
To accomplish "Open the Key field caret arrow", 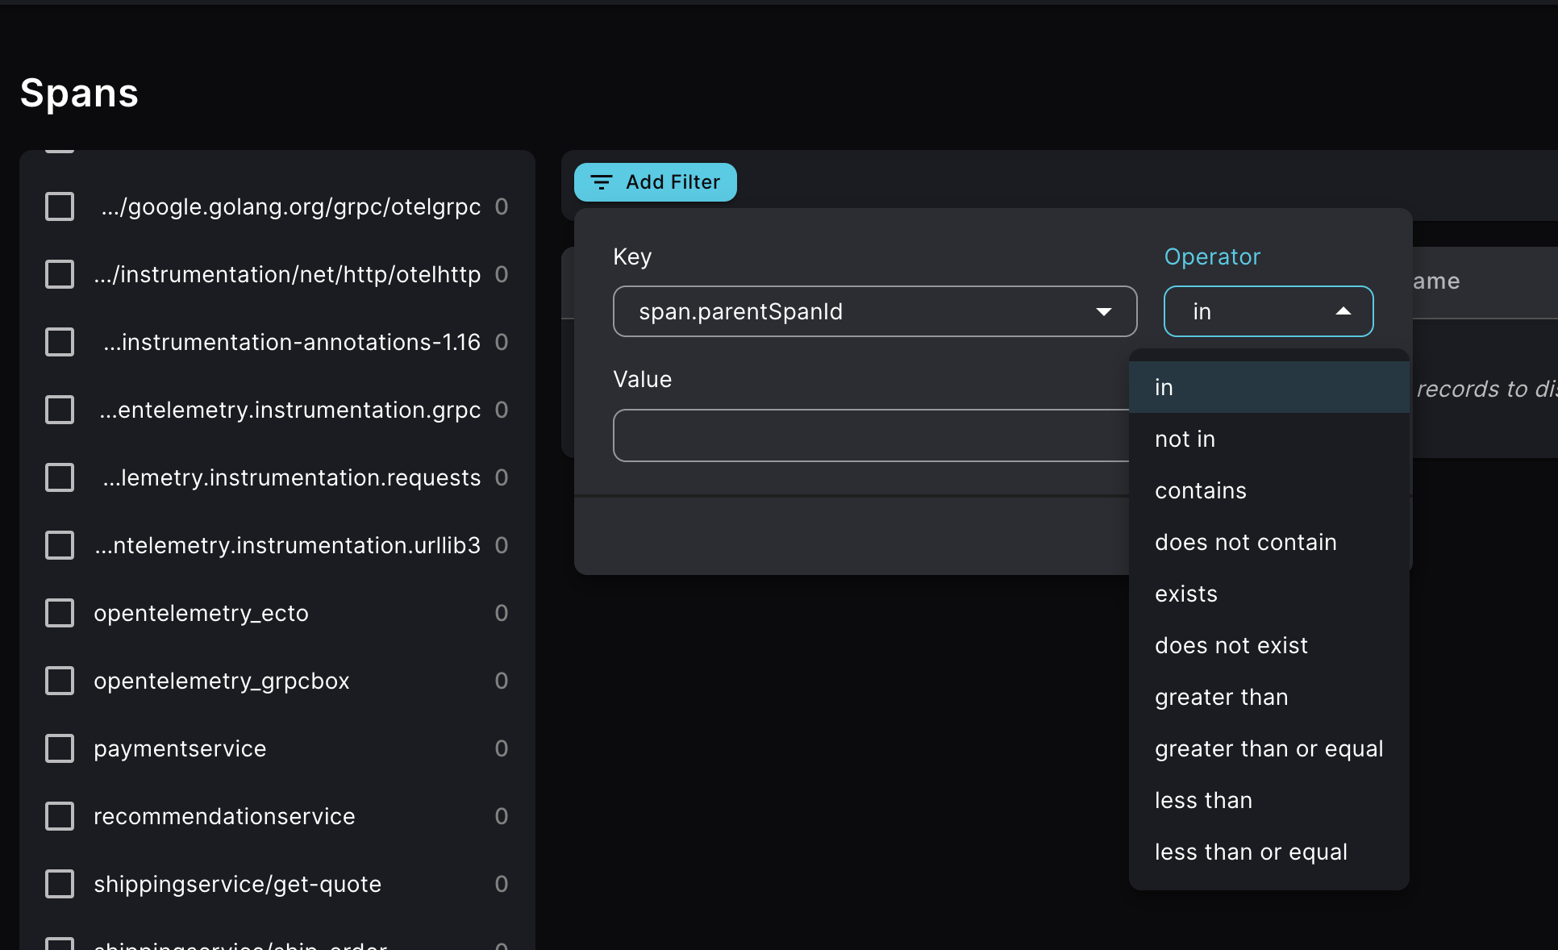I will pyautogui.click(x=1104, y=311).
